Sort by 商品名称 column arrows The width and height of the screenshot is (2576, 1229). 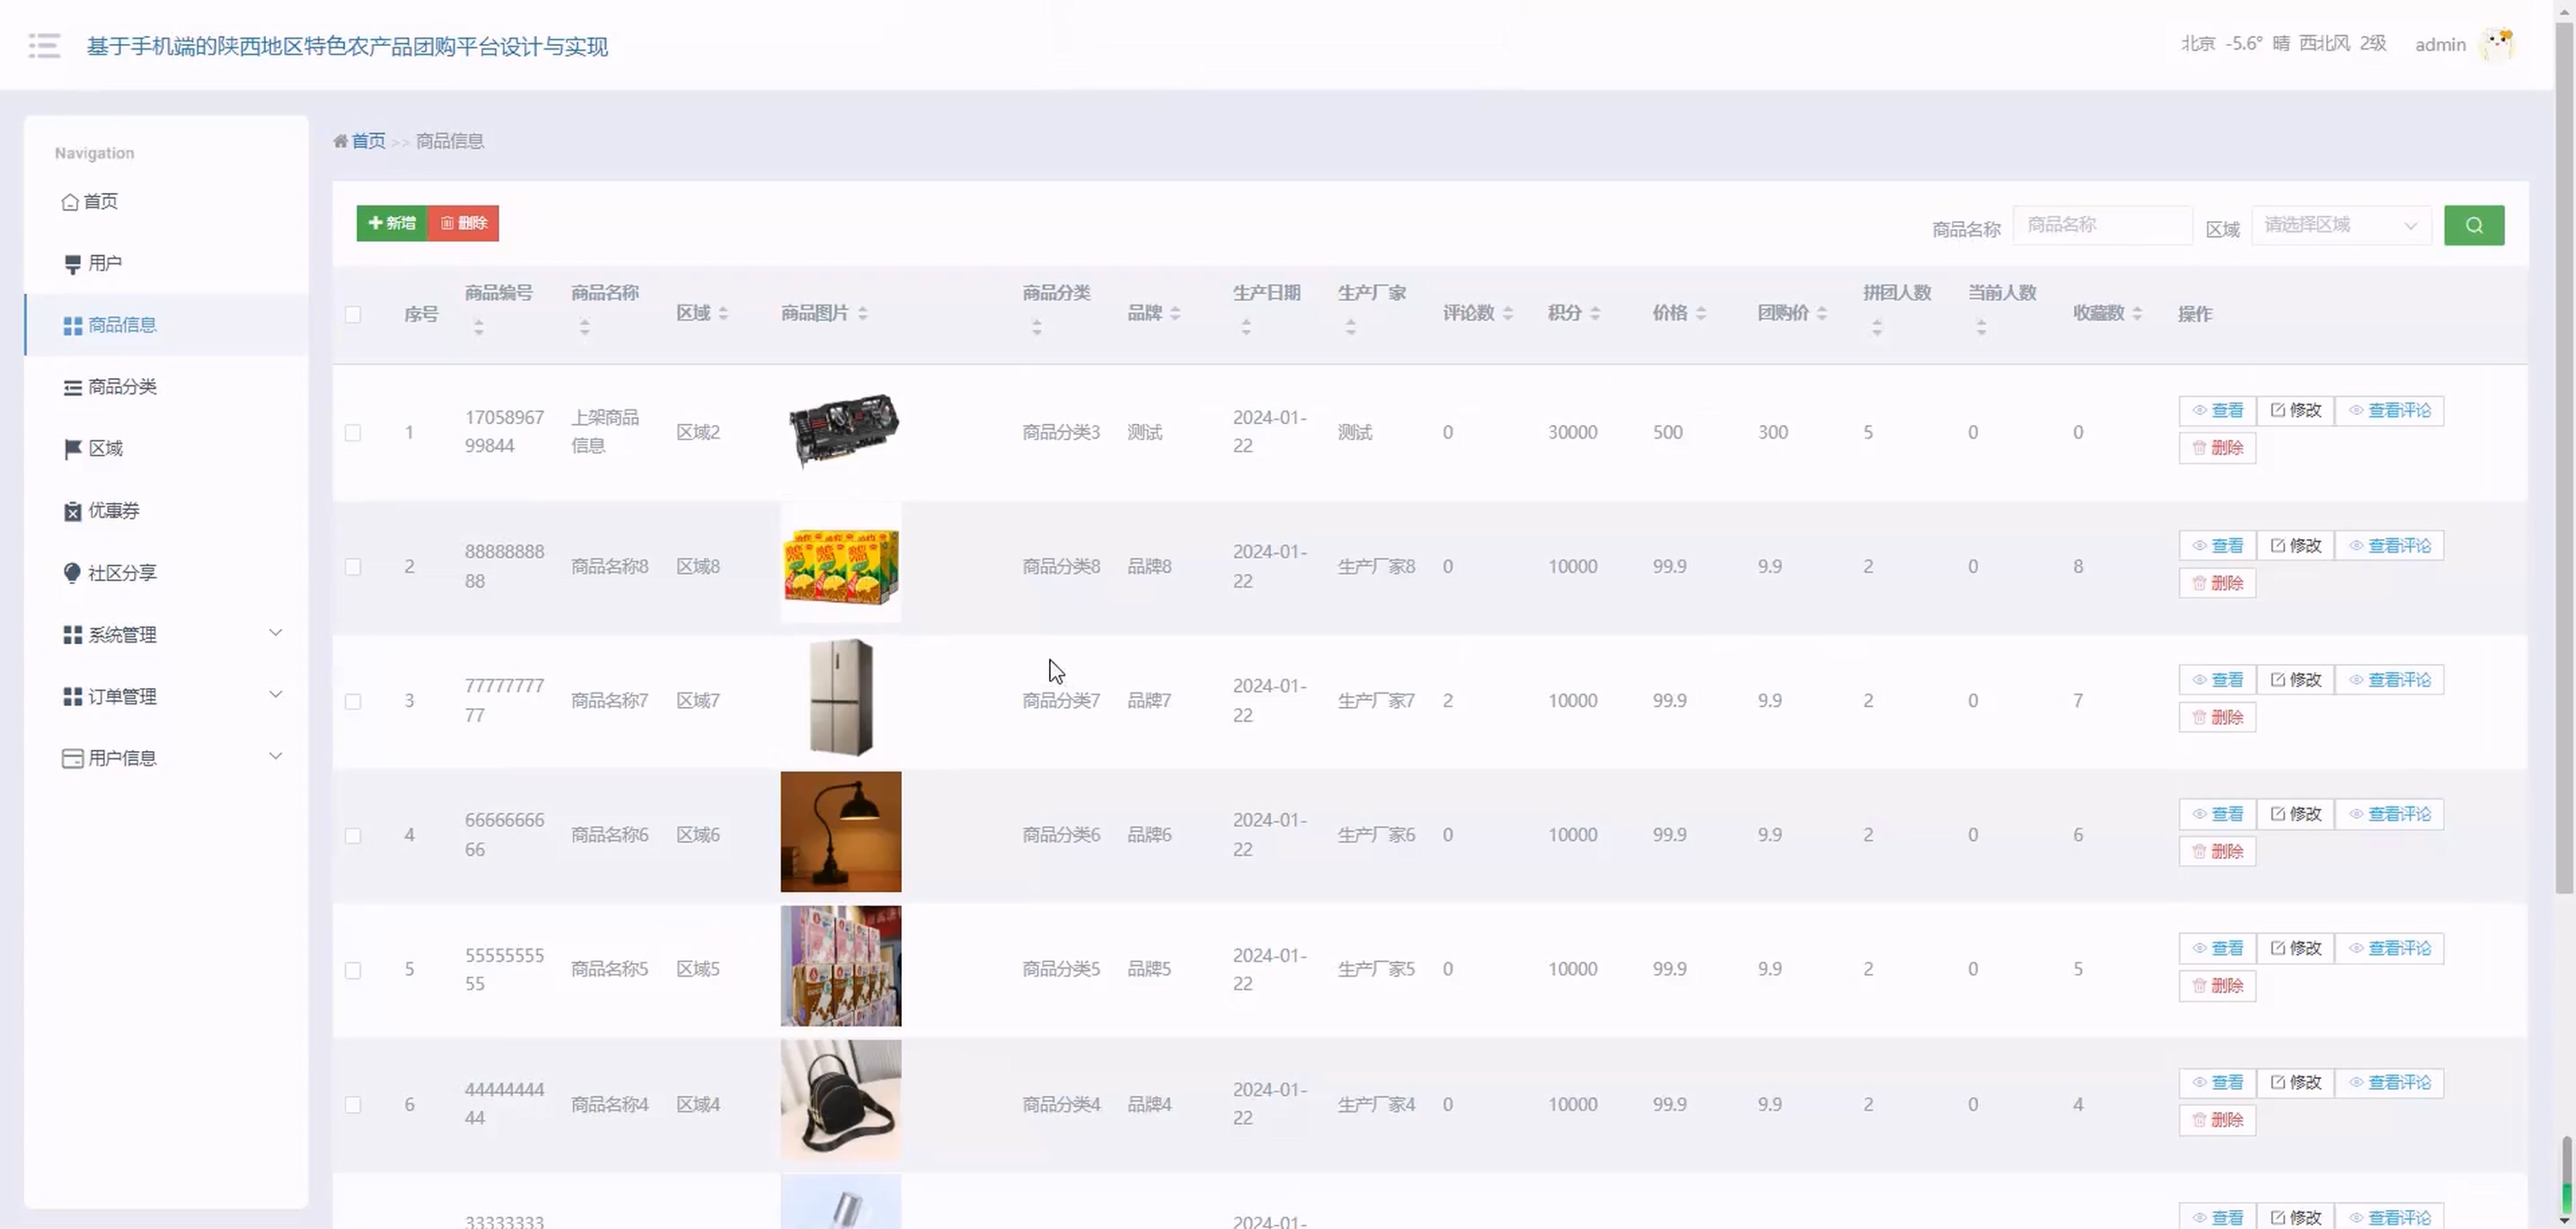pos(585,327)
